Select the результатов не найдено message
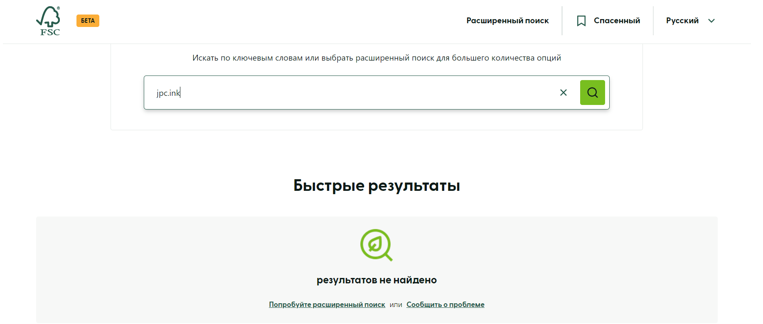The width and height of the screenshot is (763, 324). (x=377, y=280)
